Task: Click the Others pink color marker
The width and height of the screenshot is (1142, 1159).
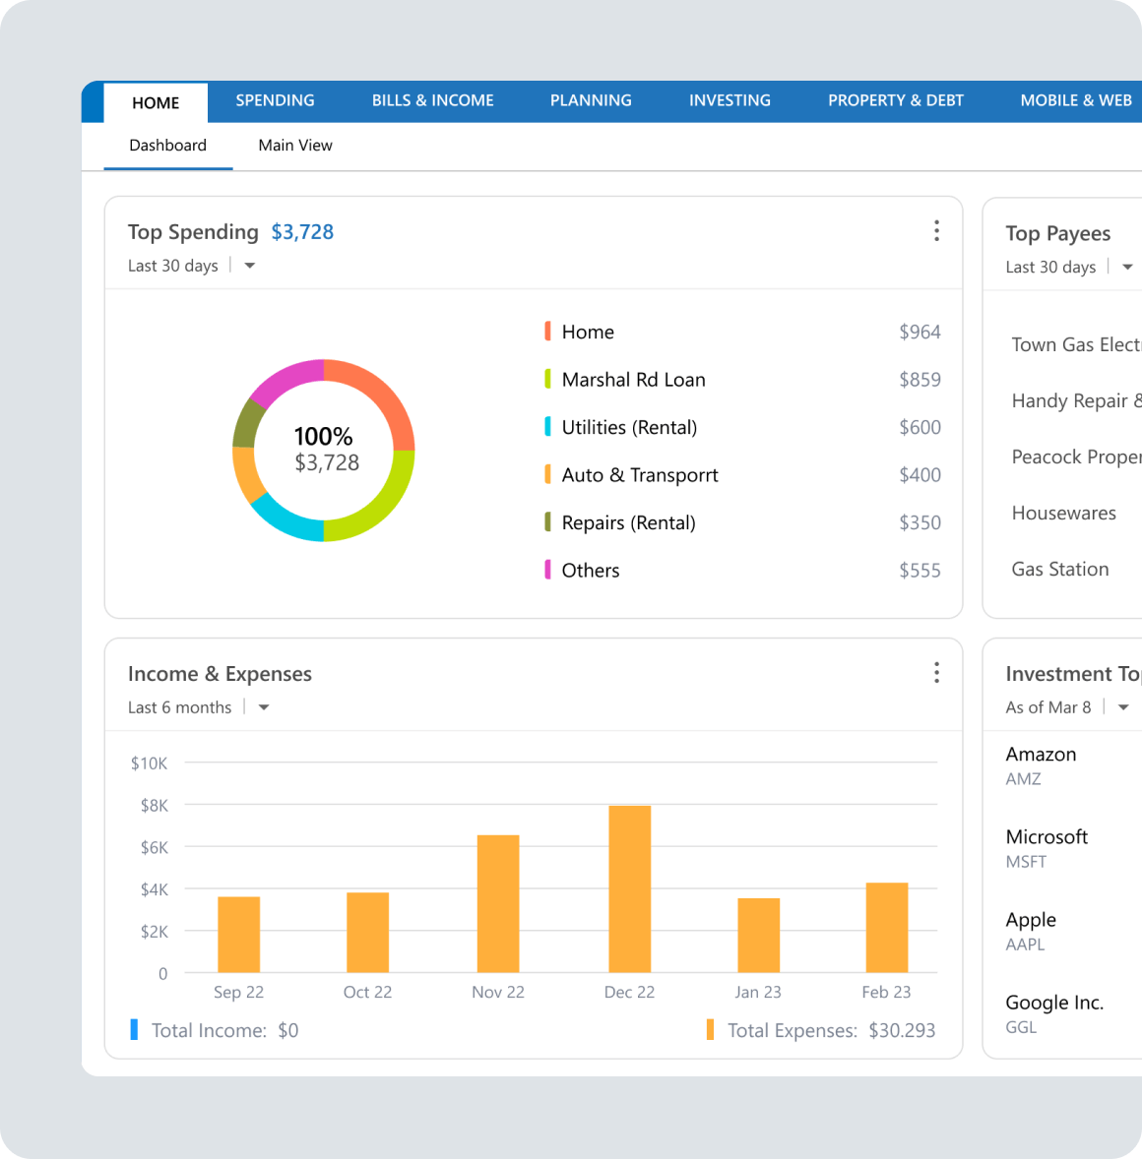Action: [547, 570]
